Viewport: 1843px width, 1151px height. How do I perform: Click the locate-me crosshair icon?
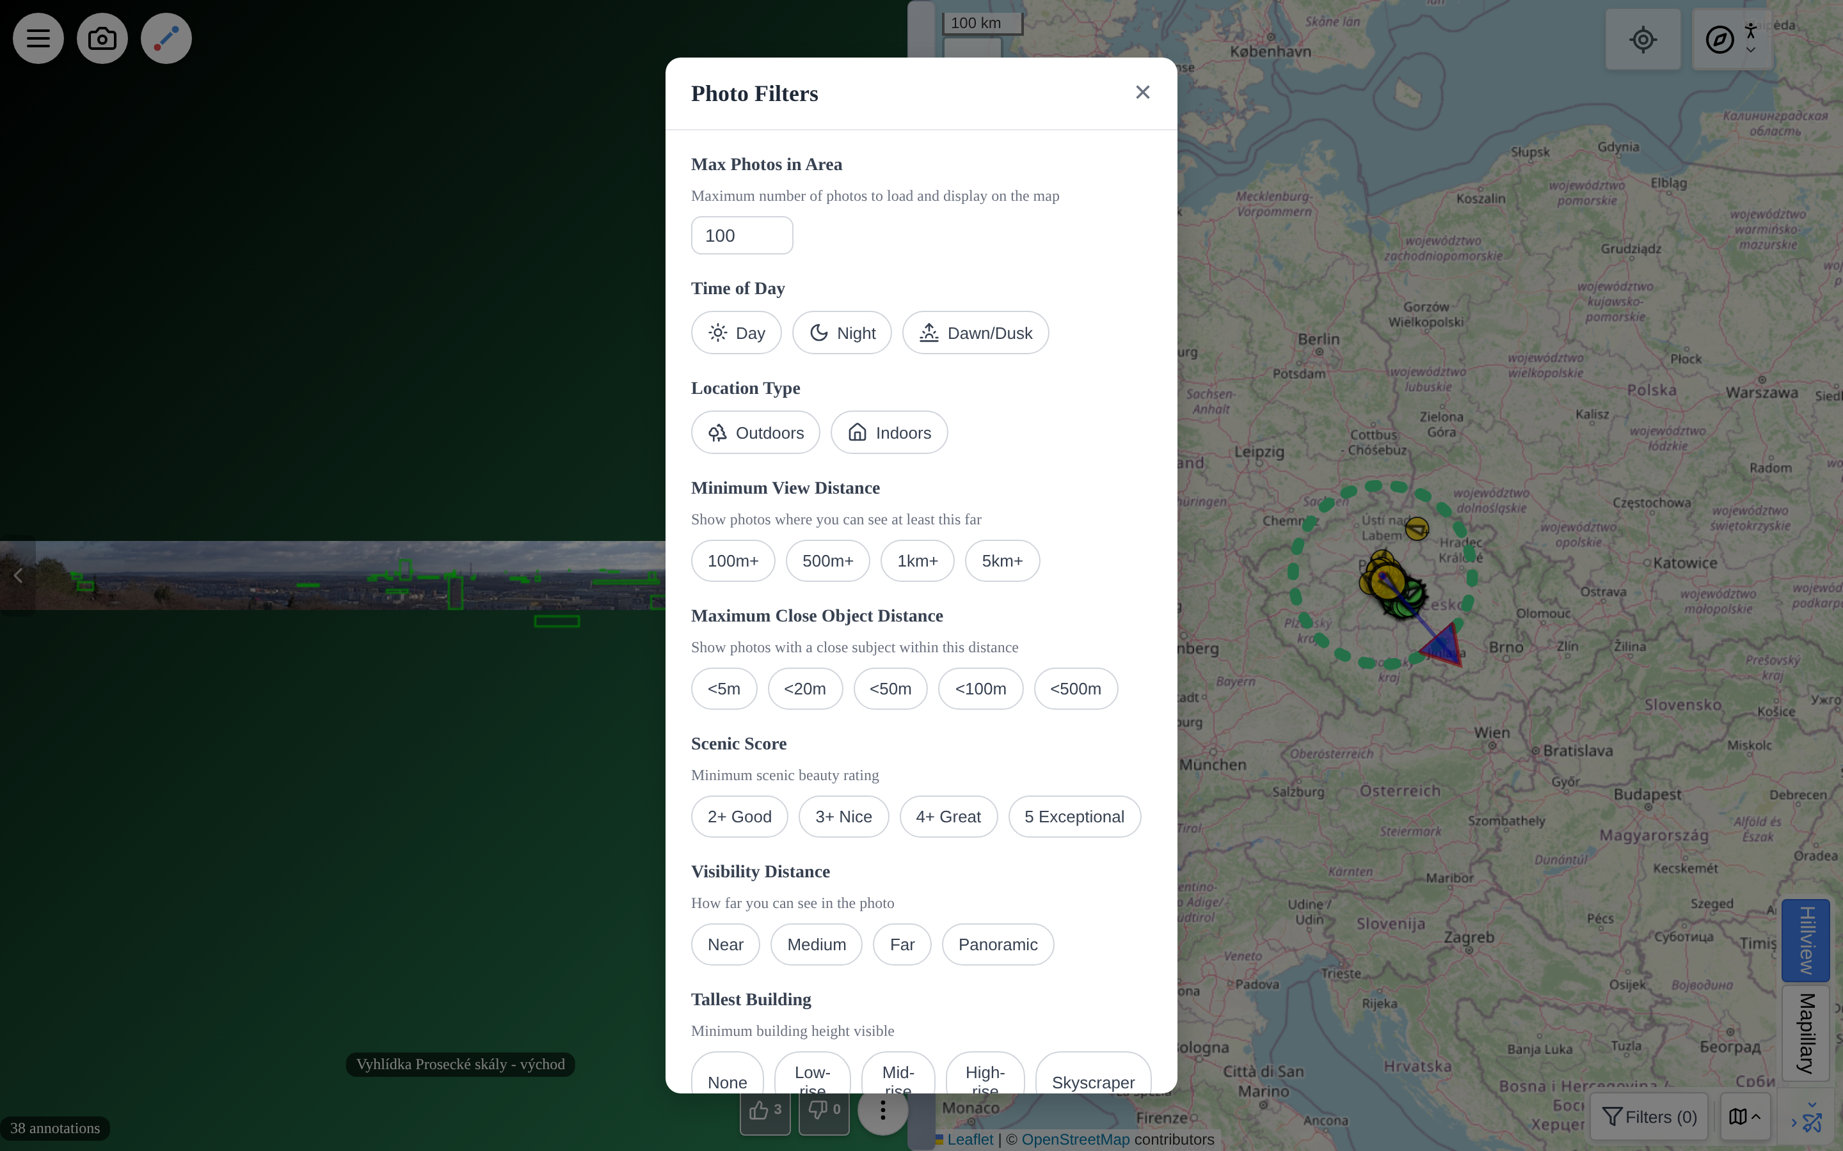1643,40
